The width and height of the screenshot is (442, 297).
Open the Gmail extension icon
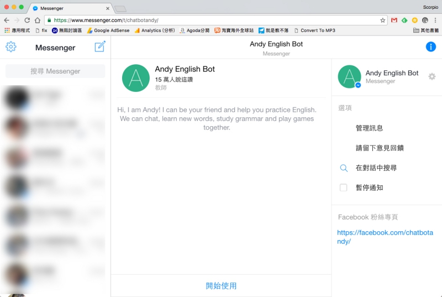[394, 20]
